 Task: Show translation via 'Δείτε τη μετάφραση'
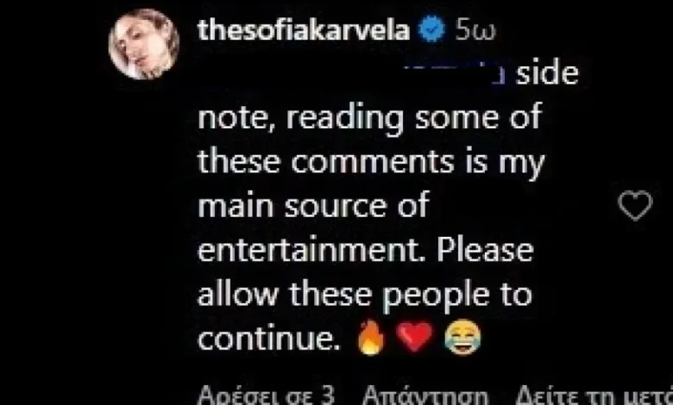594,396
